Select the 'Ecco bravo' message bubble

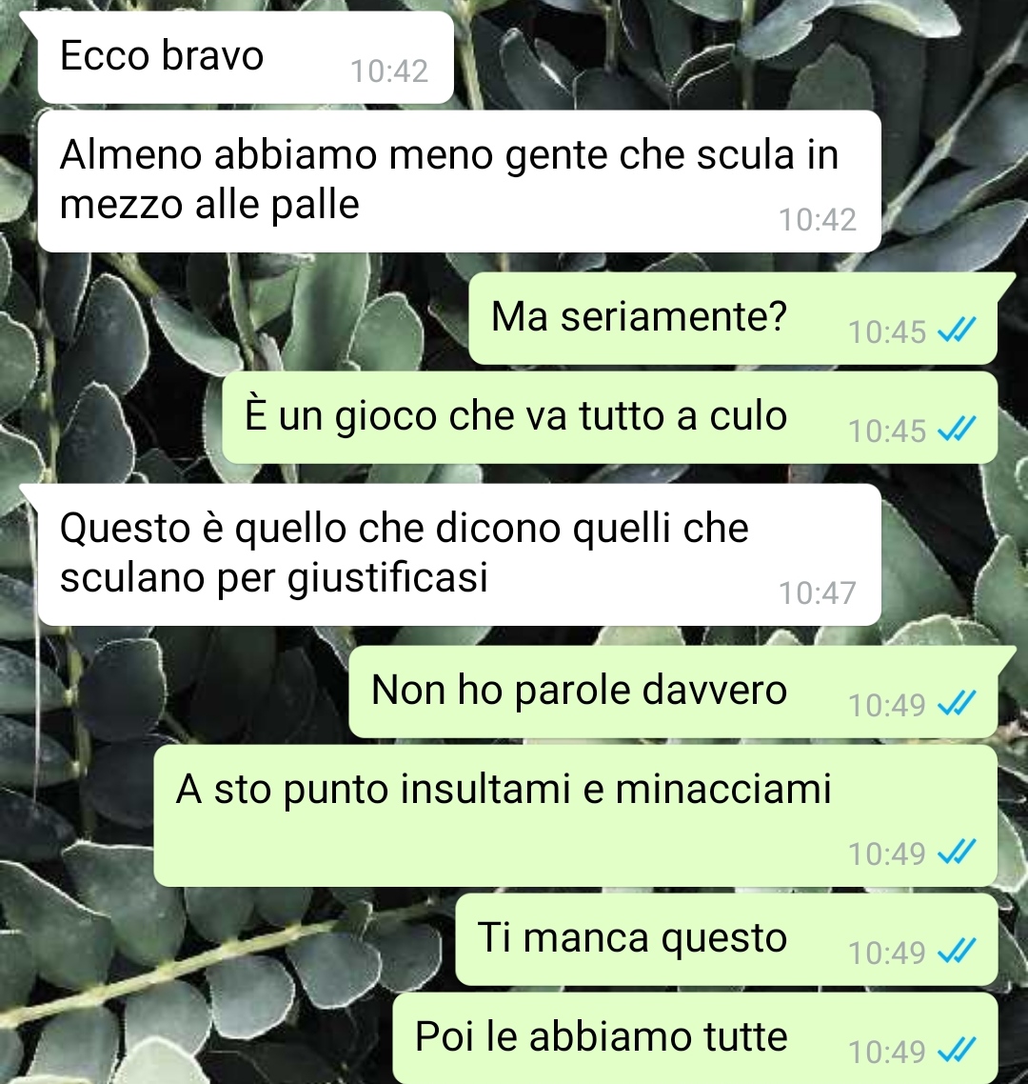245,57
